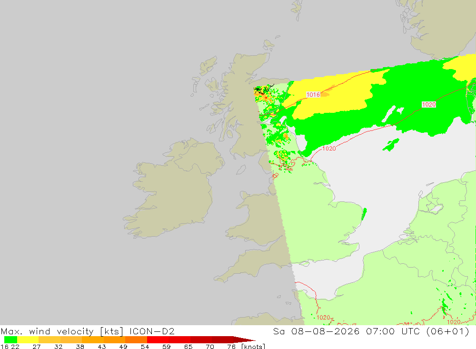476x349 pixels.
Task: Click the "08-08-2026" date text
Action: (325, 331)
